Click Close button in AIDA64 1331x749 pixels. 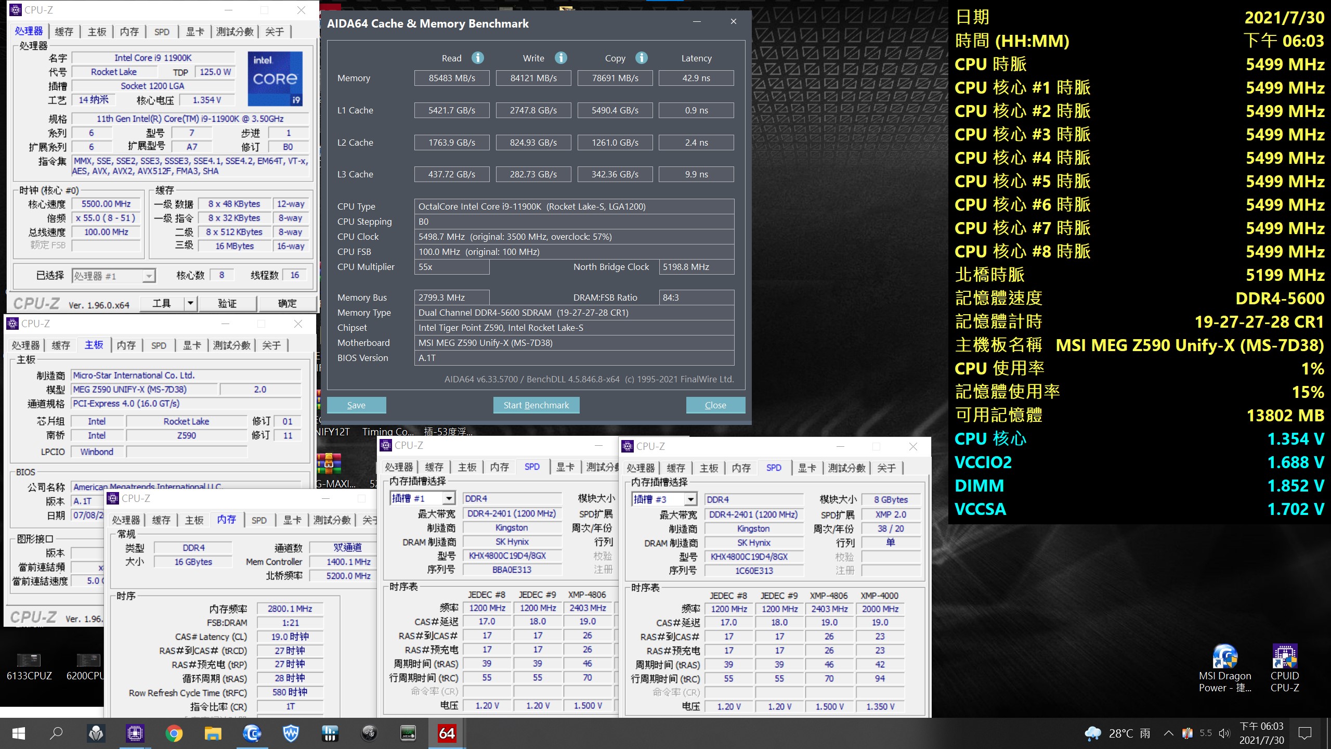point(715,405)
